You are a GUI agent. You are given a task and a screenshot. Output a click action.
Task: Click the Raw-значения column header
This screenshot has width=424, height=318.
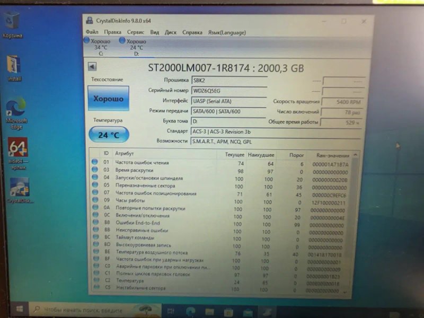[x=333, y=155]
